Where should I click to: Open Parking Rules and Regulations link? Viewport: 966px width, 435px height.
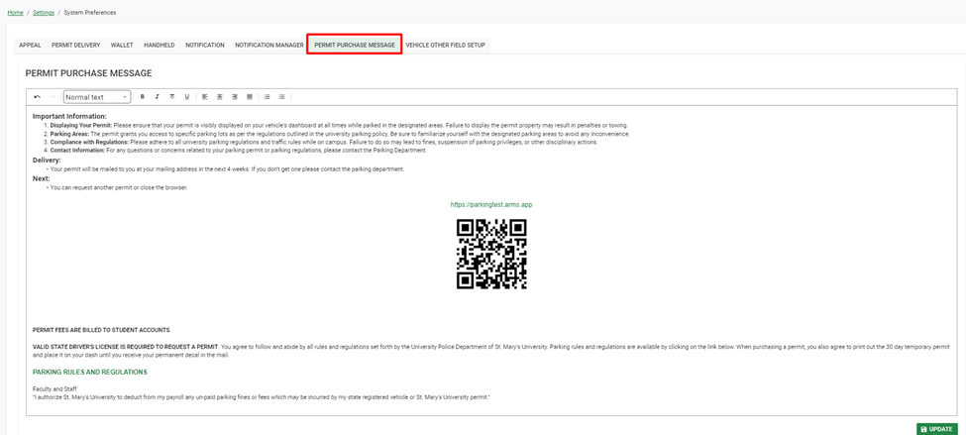point(90,373)
